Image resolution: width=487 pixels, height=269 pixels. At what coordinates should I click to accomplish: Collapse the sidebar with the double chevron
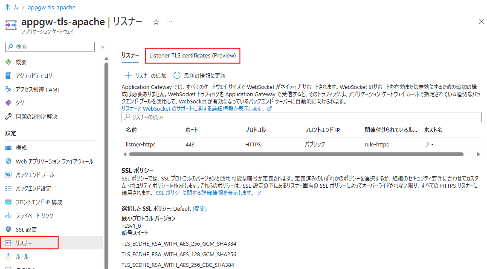point(103,47)
